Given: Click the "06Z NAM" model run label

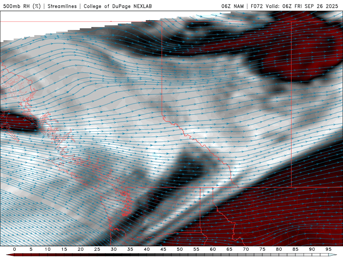Looking at the screenshot, I should coord(232,6).
